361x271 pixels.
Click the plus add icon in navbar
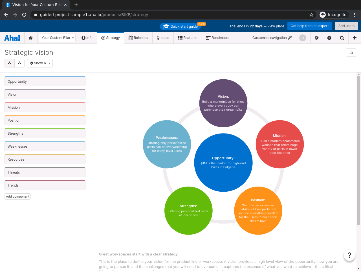[355, 38]
